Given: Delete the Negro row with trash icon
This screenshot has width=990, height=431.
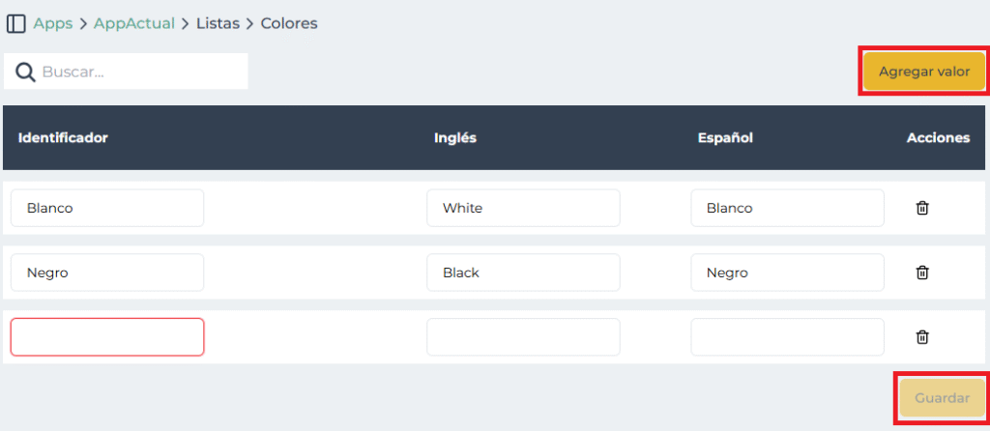Looking at the screenshot, I should [x=922, y=273].
